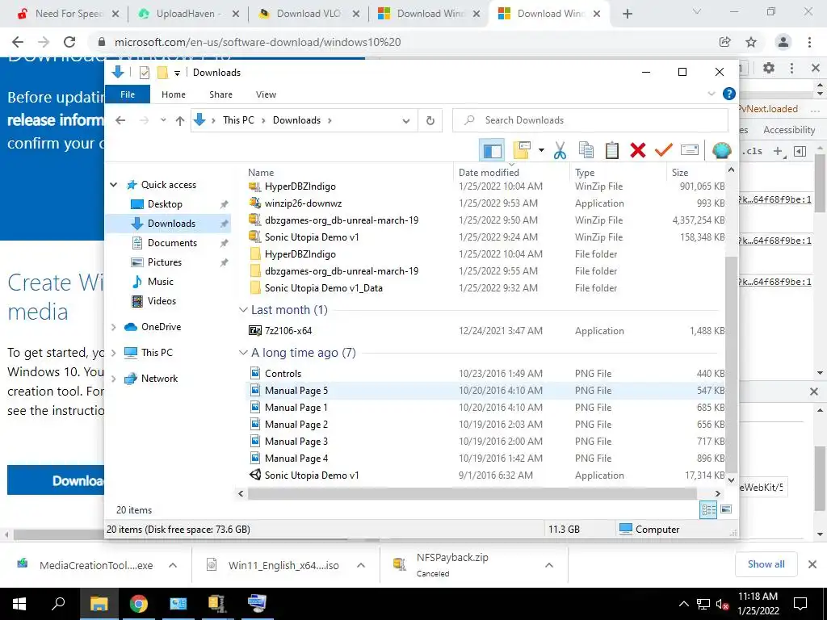827x620 pixels.
Task: Select Music in the navigation pane
Action: 161,282
